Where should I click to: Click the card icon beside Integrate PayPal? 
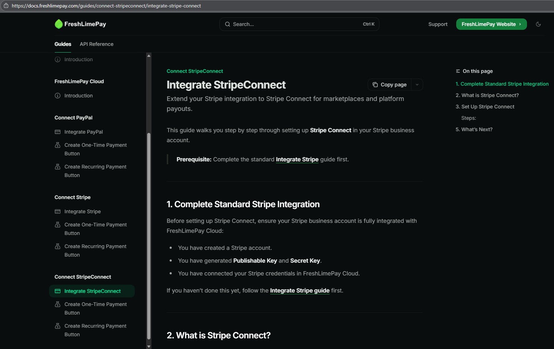[x=58, y=132]
